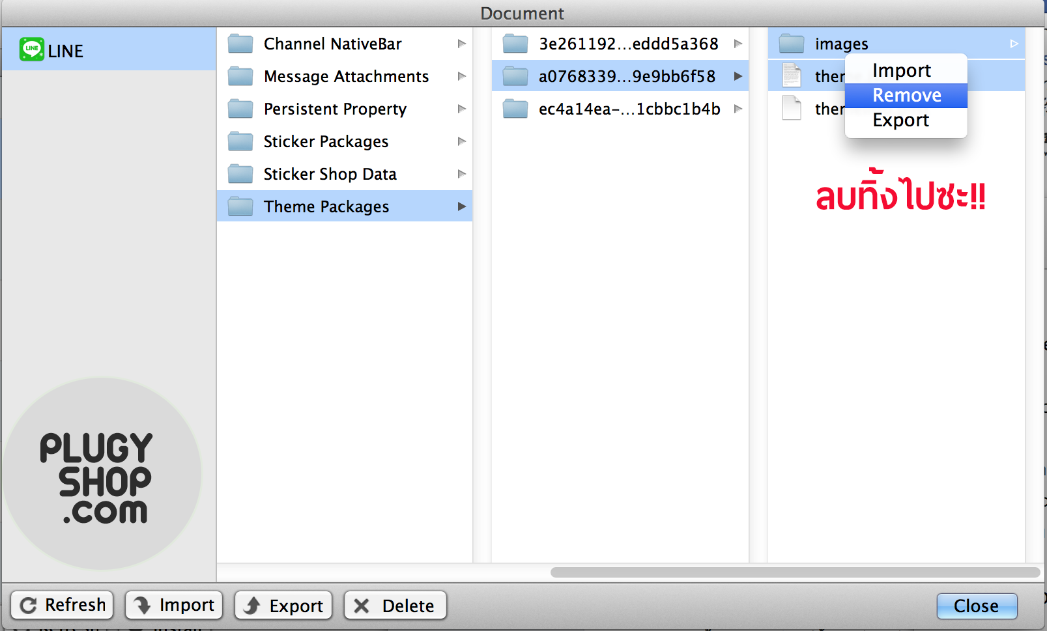This screenshot has width=1047, height=631.
Task: Click the Message Attachments folder icon
Action: click(240, 76)
